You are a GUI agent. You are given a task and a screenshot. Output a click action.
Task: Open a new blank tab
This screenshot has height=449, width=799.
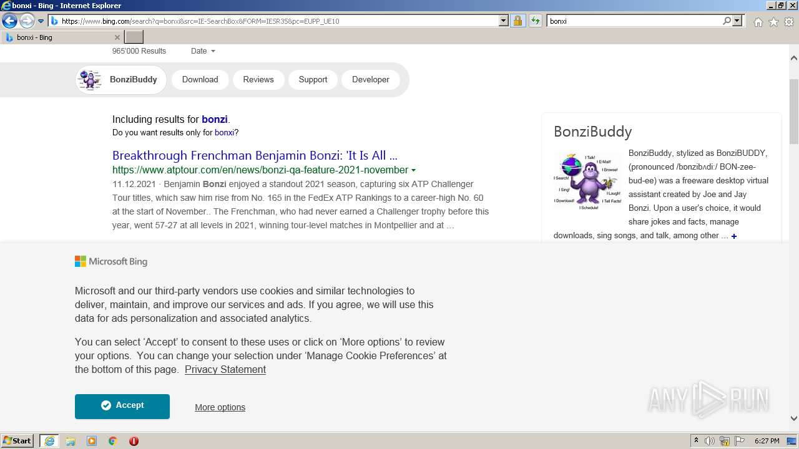tap(134, 37)
